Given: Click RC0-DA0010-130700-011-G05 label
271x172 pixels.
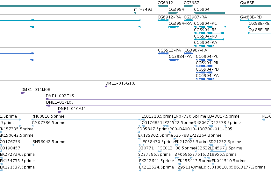Looking at the screenshot, I should [201, 129].
